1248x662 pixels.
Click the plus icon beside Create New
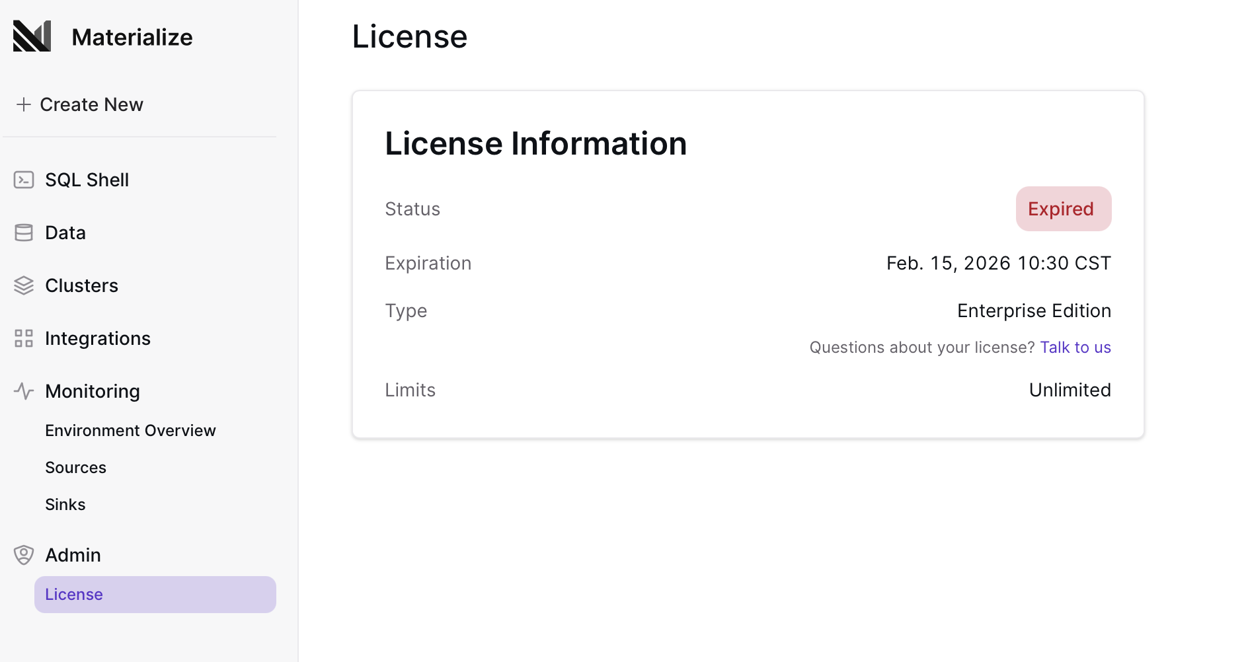coord(24,104)
